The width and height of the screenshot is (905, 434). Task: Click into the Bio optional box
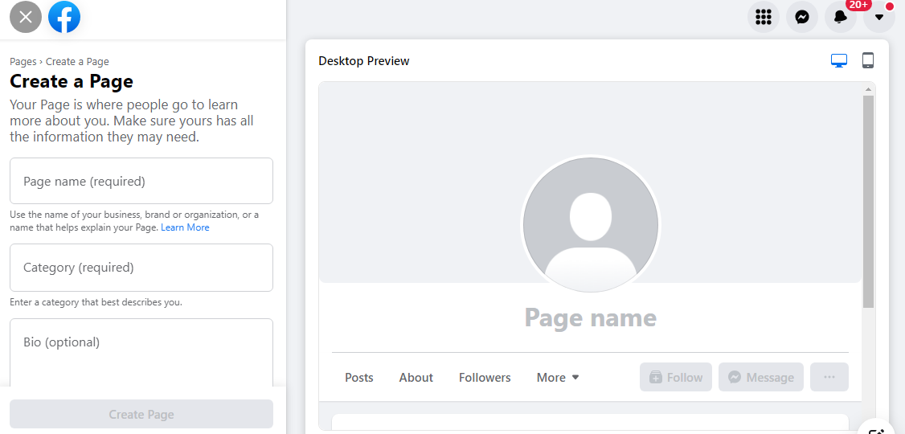pos(141,352)
